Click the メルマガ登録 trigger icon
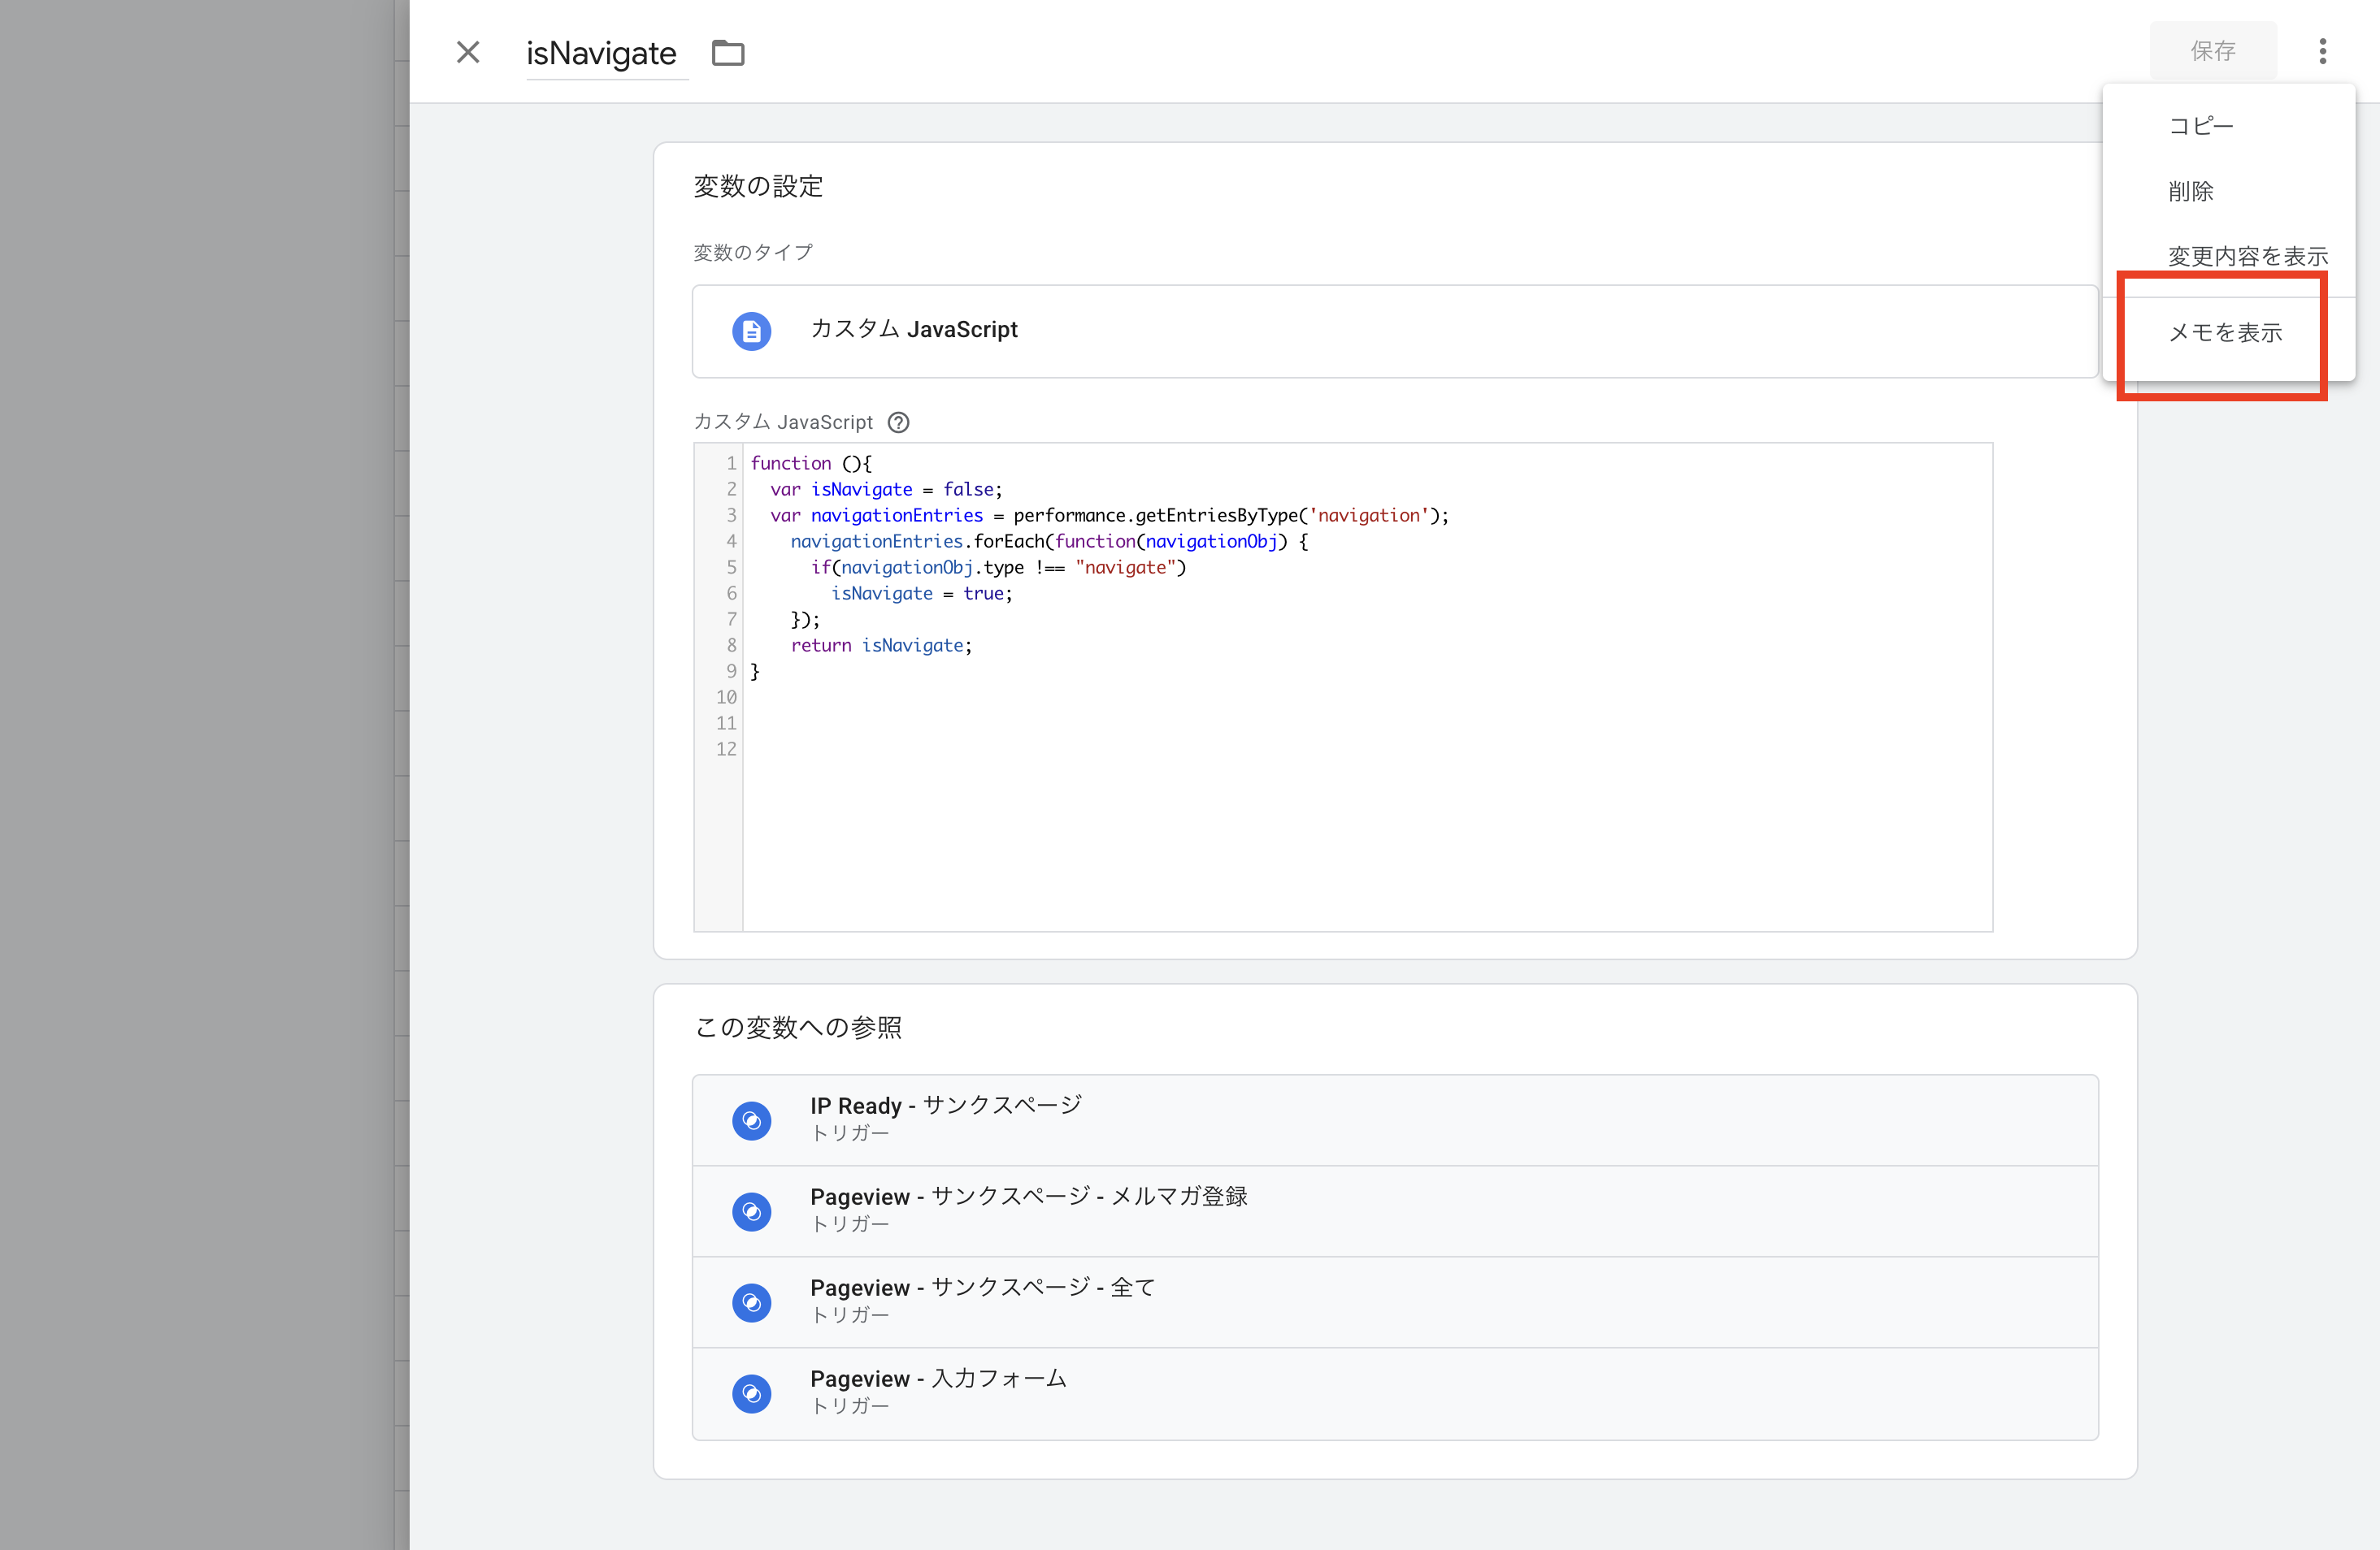Viewport: 2380px width, 1550px height. pos(751,1211)
